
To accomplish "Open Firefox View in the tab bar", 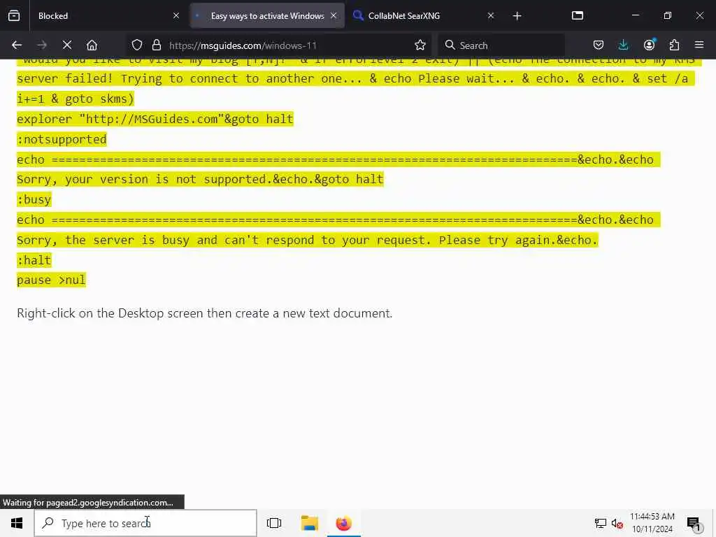I will point(14,15).
